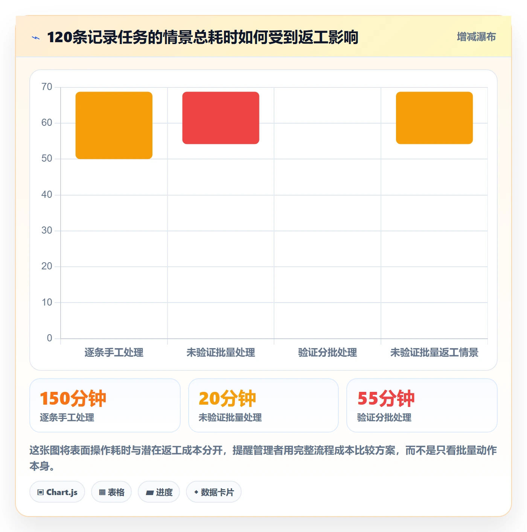Viewport: 527px width, 532px height.
Task: Click the y-axis value 30
Action: tap(47, 231)
